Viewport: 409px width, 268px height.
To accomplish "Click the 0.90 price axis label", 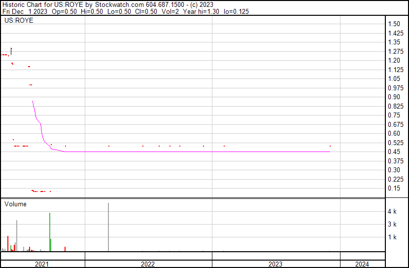I will pos(394,97).
